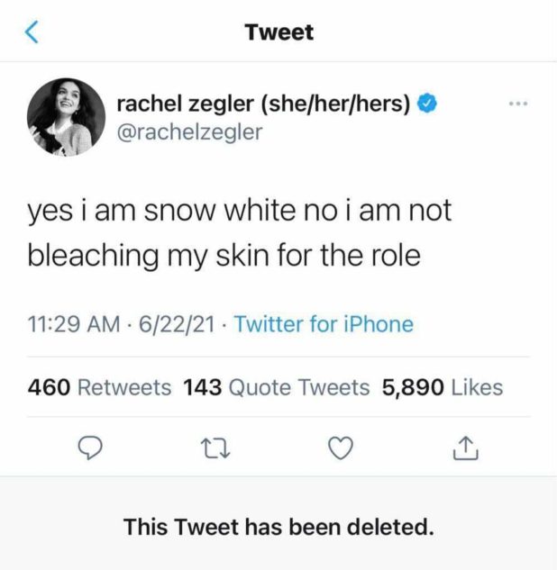Open the three-dot more options menu
The width and height of the screenshot is (557, 570).
[517, 104]
